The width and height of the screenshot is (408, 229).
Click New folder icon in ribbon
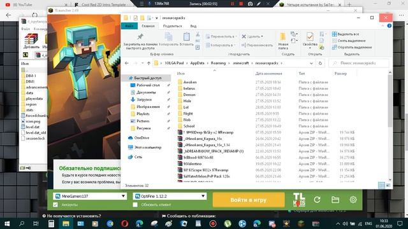[283, 37]
